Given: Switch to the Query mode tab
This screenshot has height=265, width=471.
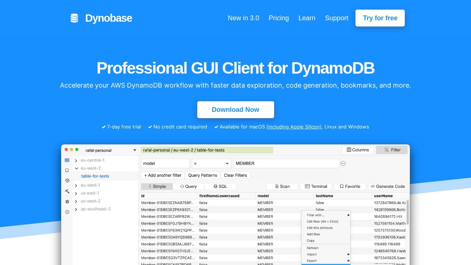Looking at the screenshot, I should [188, 186].
